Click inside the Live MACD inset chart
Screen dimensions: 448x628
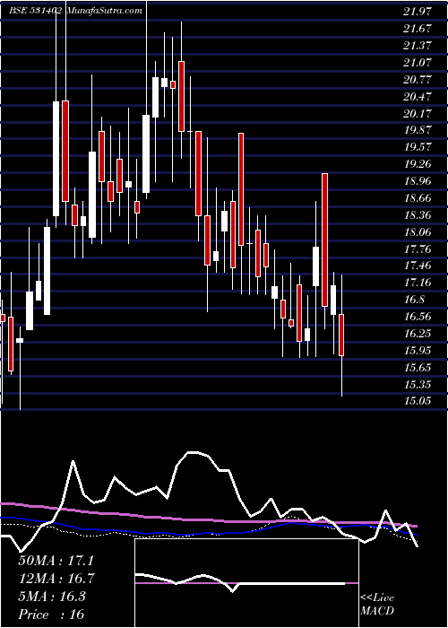click(x=246, y=583)
